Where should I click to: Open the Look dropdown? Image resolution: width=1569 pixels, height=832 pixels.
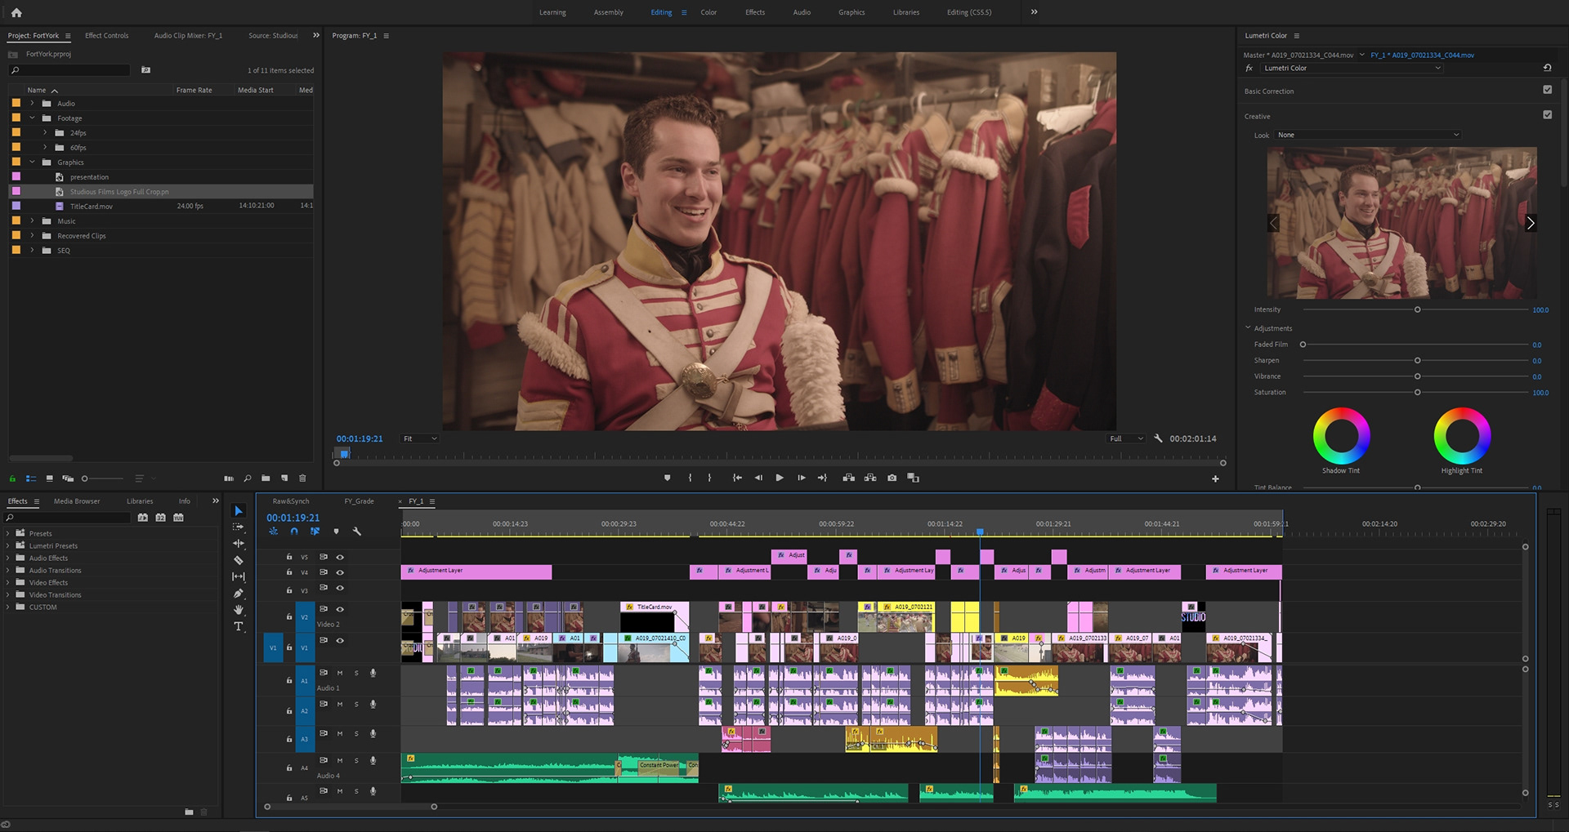(1367, 135)
